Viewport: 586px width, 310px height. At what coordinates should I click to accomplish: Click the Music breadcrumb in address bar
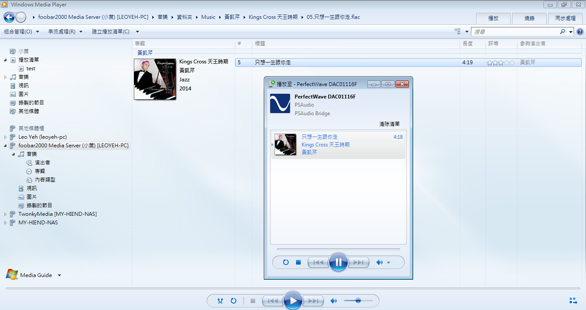[x=208, y=17]
